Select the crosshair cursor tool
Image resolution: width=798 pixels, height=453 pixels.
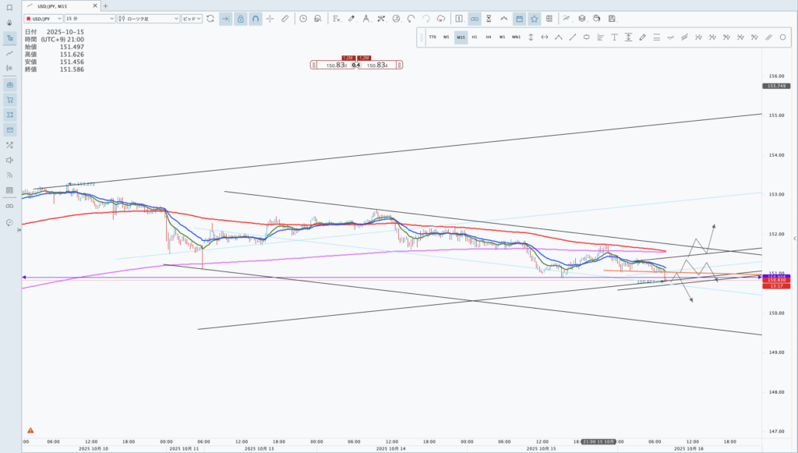pyautogui.click(x=270, y=18)
